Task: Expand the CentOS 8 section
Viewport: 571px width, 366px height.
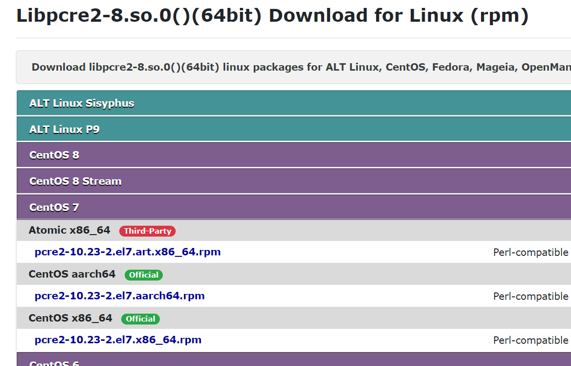Action: pyautogui.click(x=293, y=155)
